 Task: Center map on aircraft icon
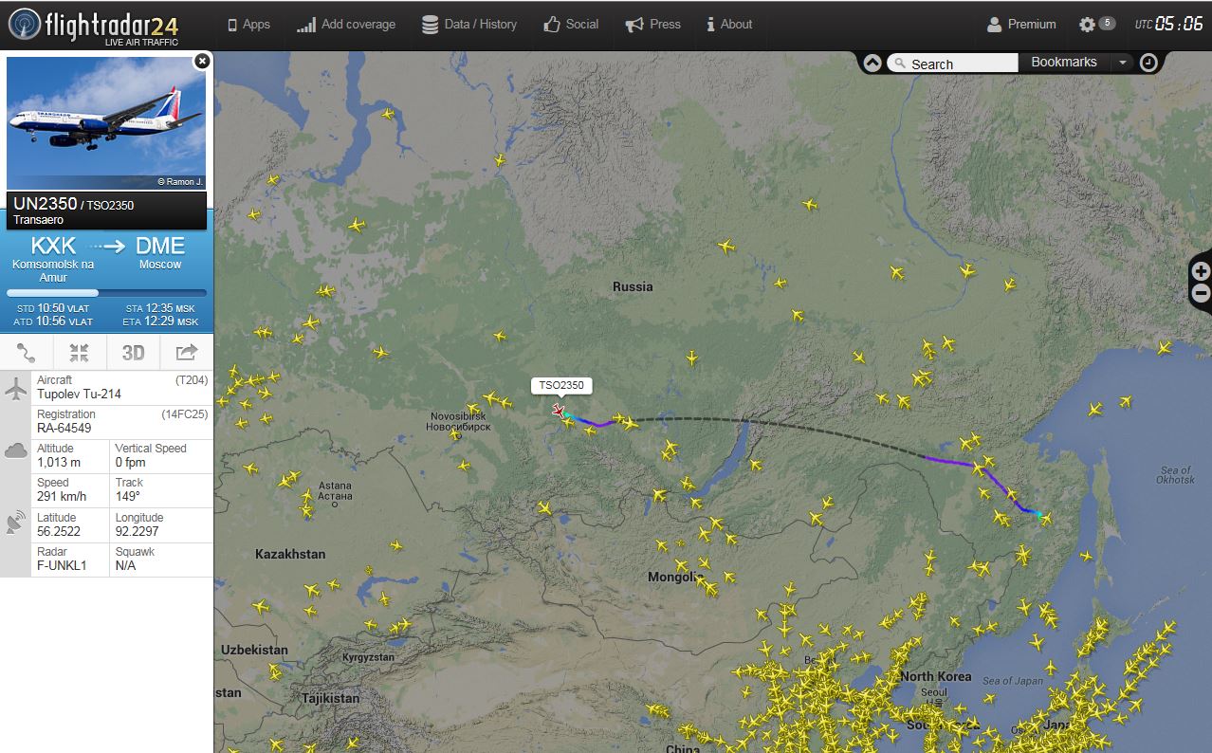(80, 353)
